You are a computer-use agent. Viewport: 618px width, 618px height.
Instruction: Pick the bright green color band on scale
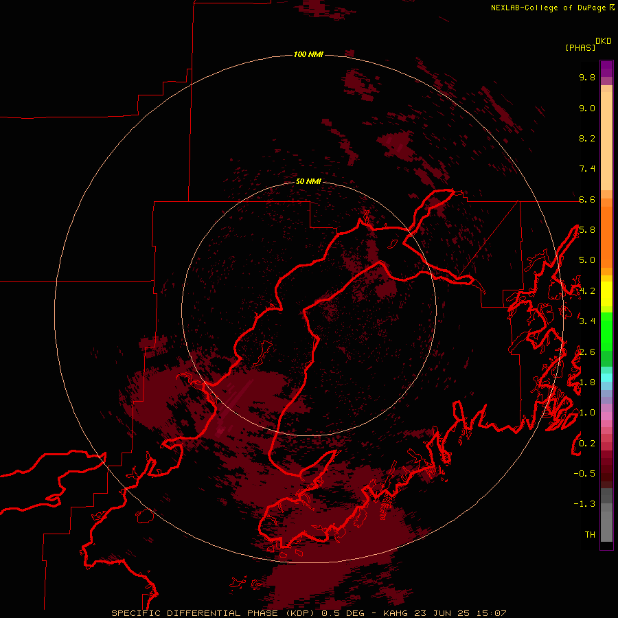606,332
